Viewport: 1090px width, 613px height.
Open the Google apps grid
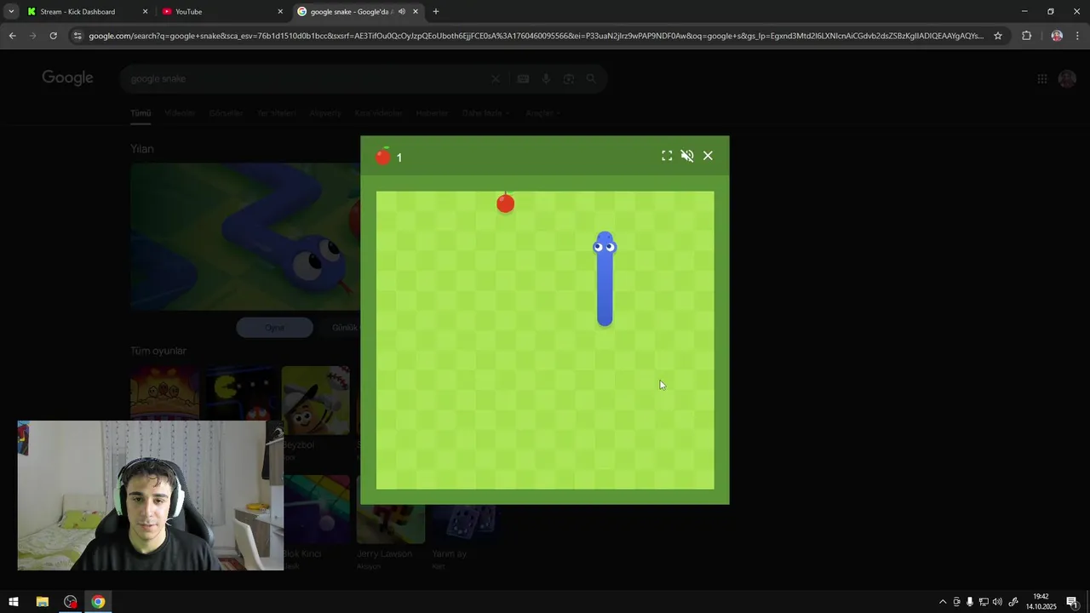click(x=1042, y=78)
